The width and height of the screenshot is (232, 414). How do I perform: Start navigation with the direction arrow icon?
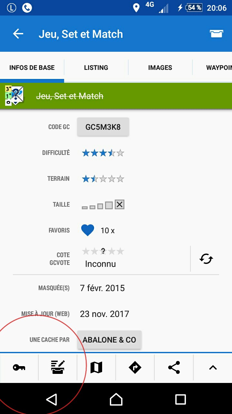(135, 367)
